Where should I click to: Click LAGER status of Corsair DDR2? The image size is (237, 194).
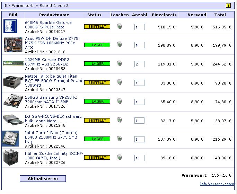coord(97,64)
